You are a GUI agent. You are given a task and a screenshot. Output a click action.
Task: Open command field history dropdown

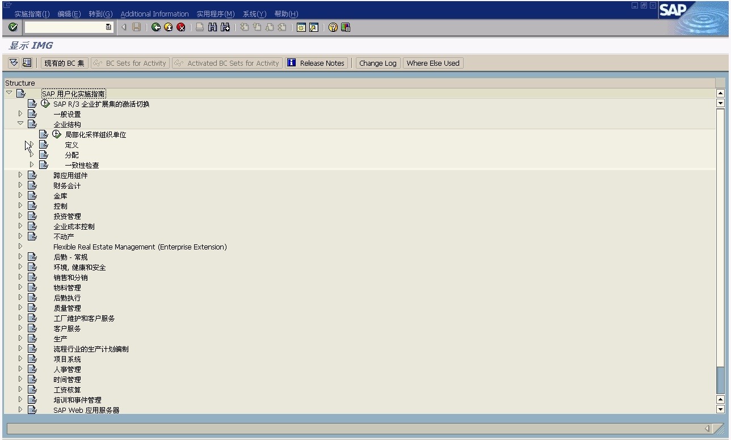tap(108, 27)
